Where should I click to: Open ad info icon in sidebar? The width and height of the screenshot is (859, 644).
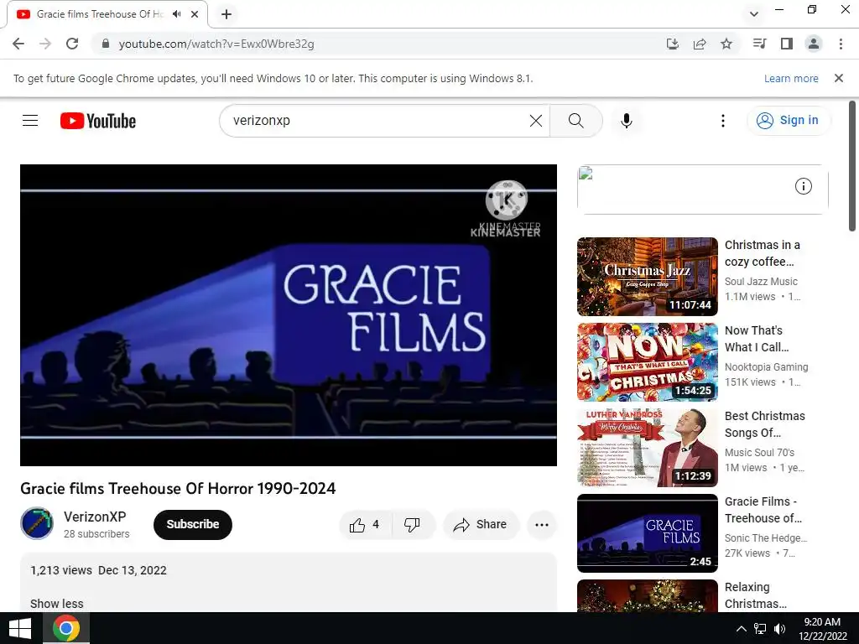point(803,186)
